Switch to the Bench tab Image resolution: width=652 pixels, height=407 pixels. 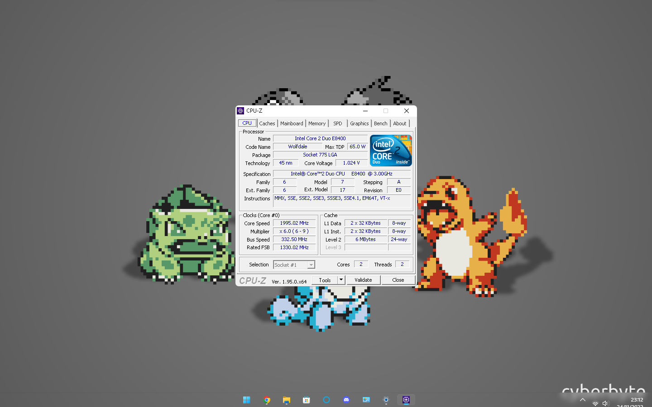[381, 123]
